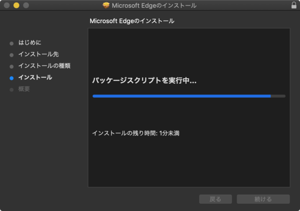This screenshot has width=300, height=211.
Task: Click the dim bullet beside 概要
Action: tap(11, 89)
